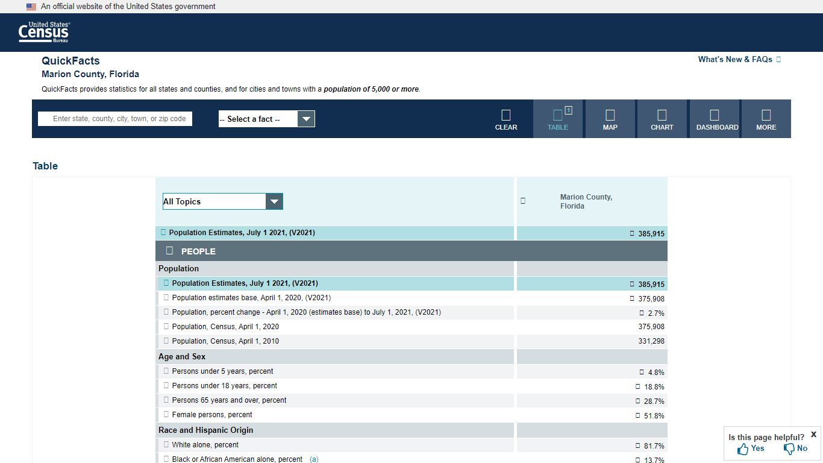Image resolution: width=823 pixels, height=463 pixels.
Task: Vote Yes on page helpful prompt
Action: 751,449
